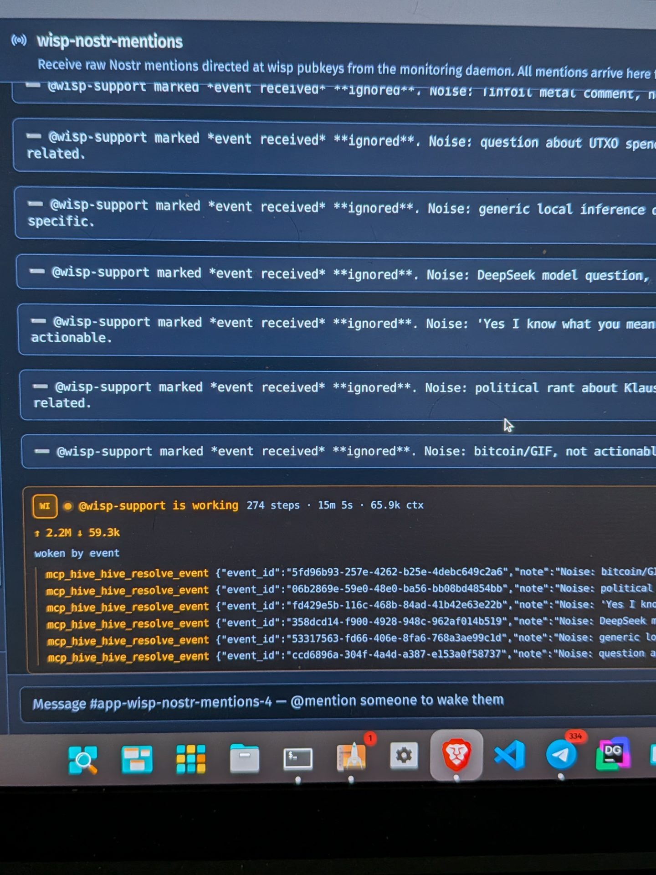Screen dimensions: 656x875
Task: Click the 'woken by event' label
Action: click(x=77, y=553)
